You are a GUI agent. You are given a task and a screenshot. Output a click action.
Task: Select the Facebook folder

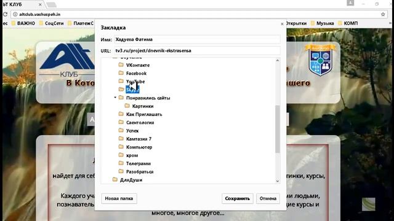click(136, 74)
